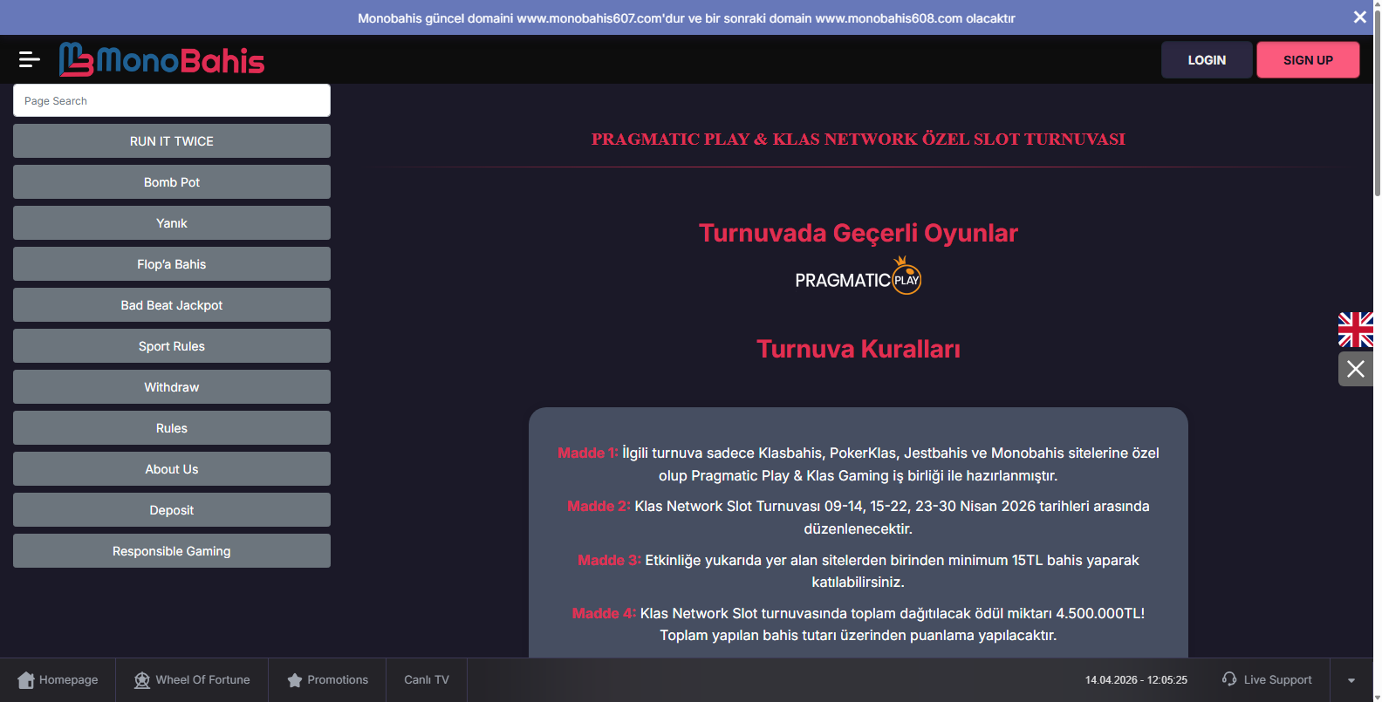Switch language via UK flag icon
The width and height of the screenshot is (1382, 702).
[x=1356, y=330]
